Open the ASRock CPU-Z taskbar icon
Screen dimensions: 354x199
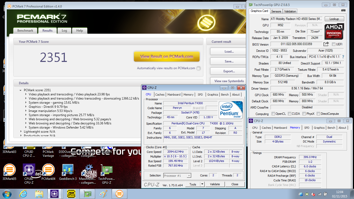pyautogui.click(x=71, y=194)
